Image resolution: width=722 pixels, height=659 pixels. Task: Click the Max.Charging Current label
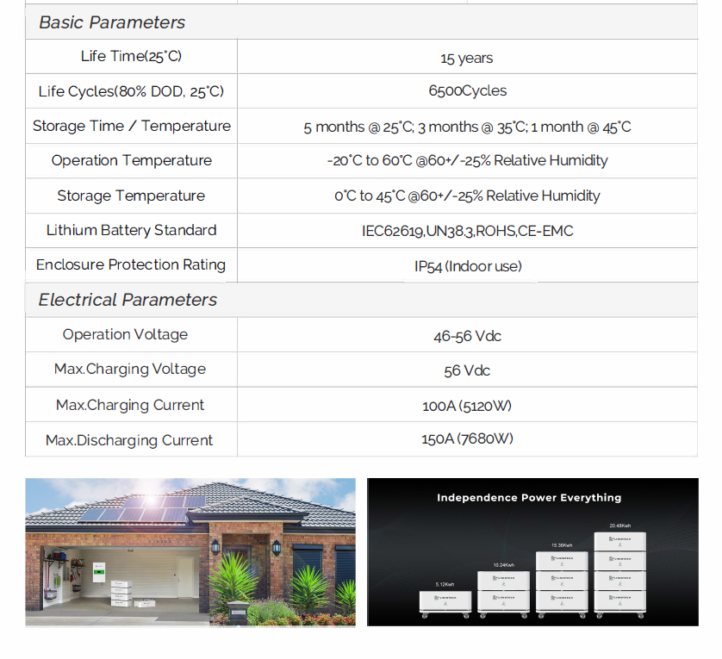click(130, 405)
